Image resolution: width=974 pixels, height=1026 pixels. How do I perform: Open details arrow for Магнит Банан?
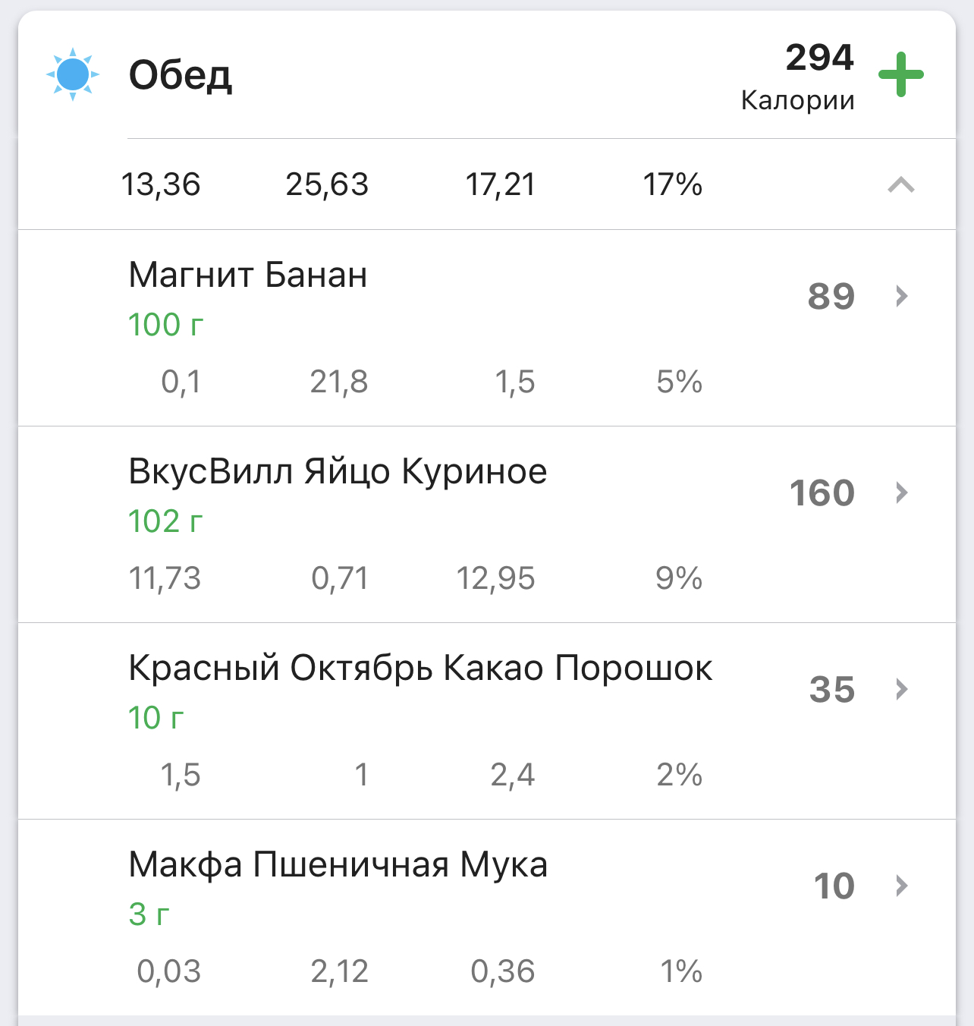pyautogui.click(x=901, y=296)
